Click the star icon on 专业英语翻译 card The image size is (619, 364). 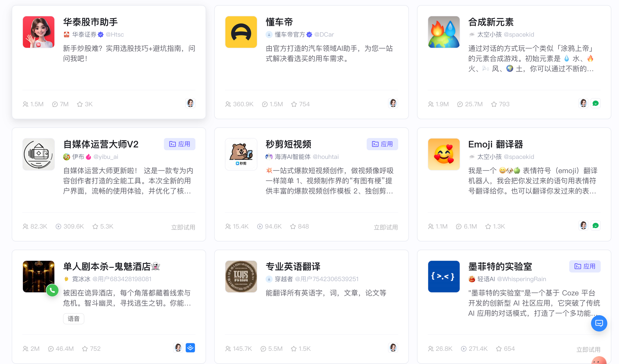point(294,349)
